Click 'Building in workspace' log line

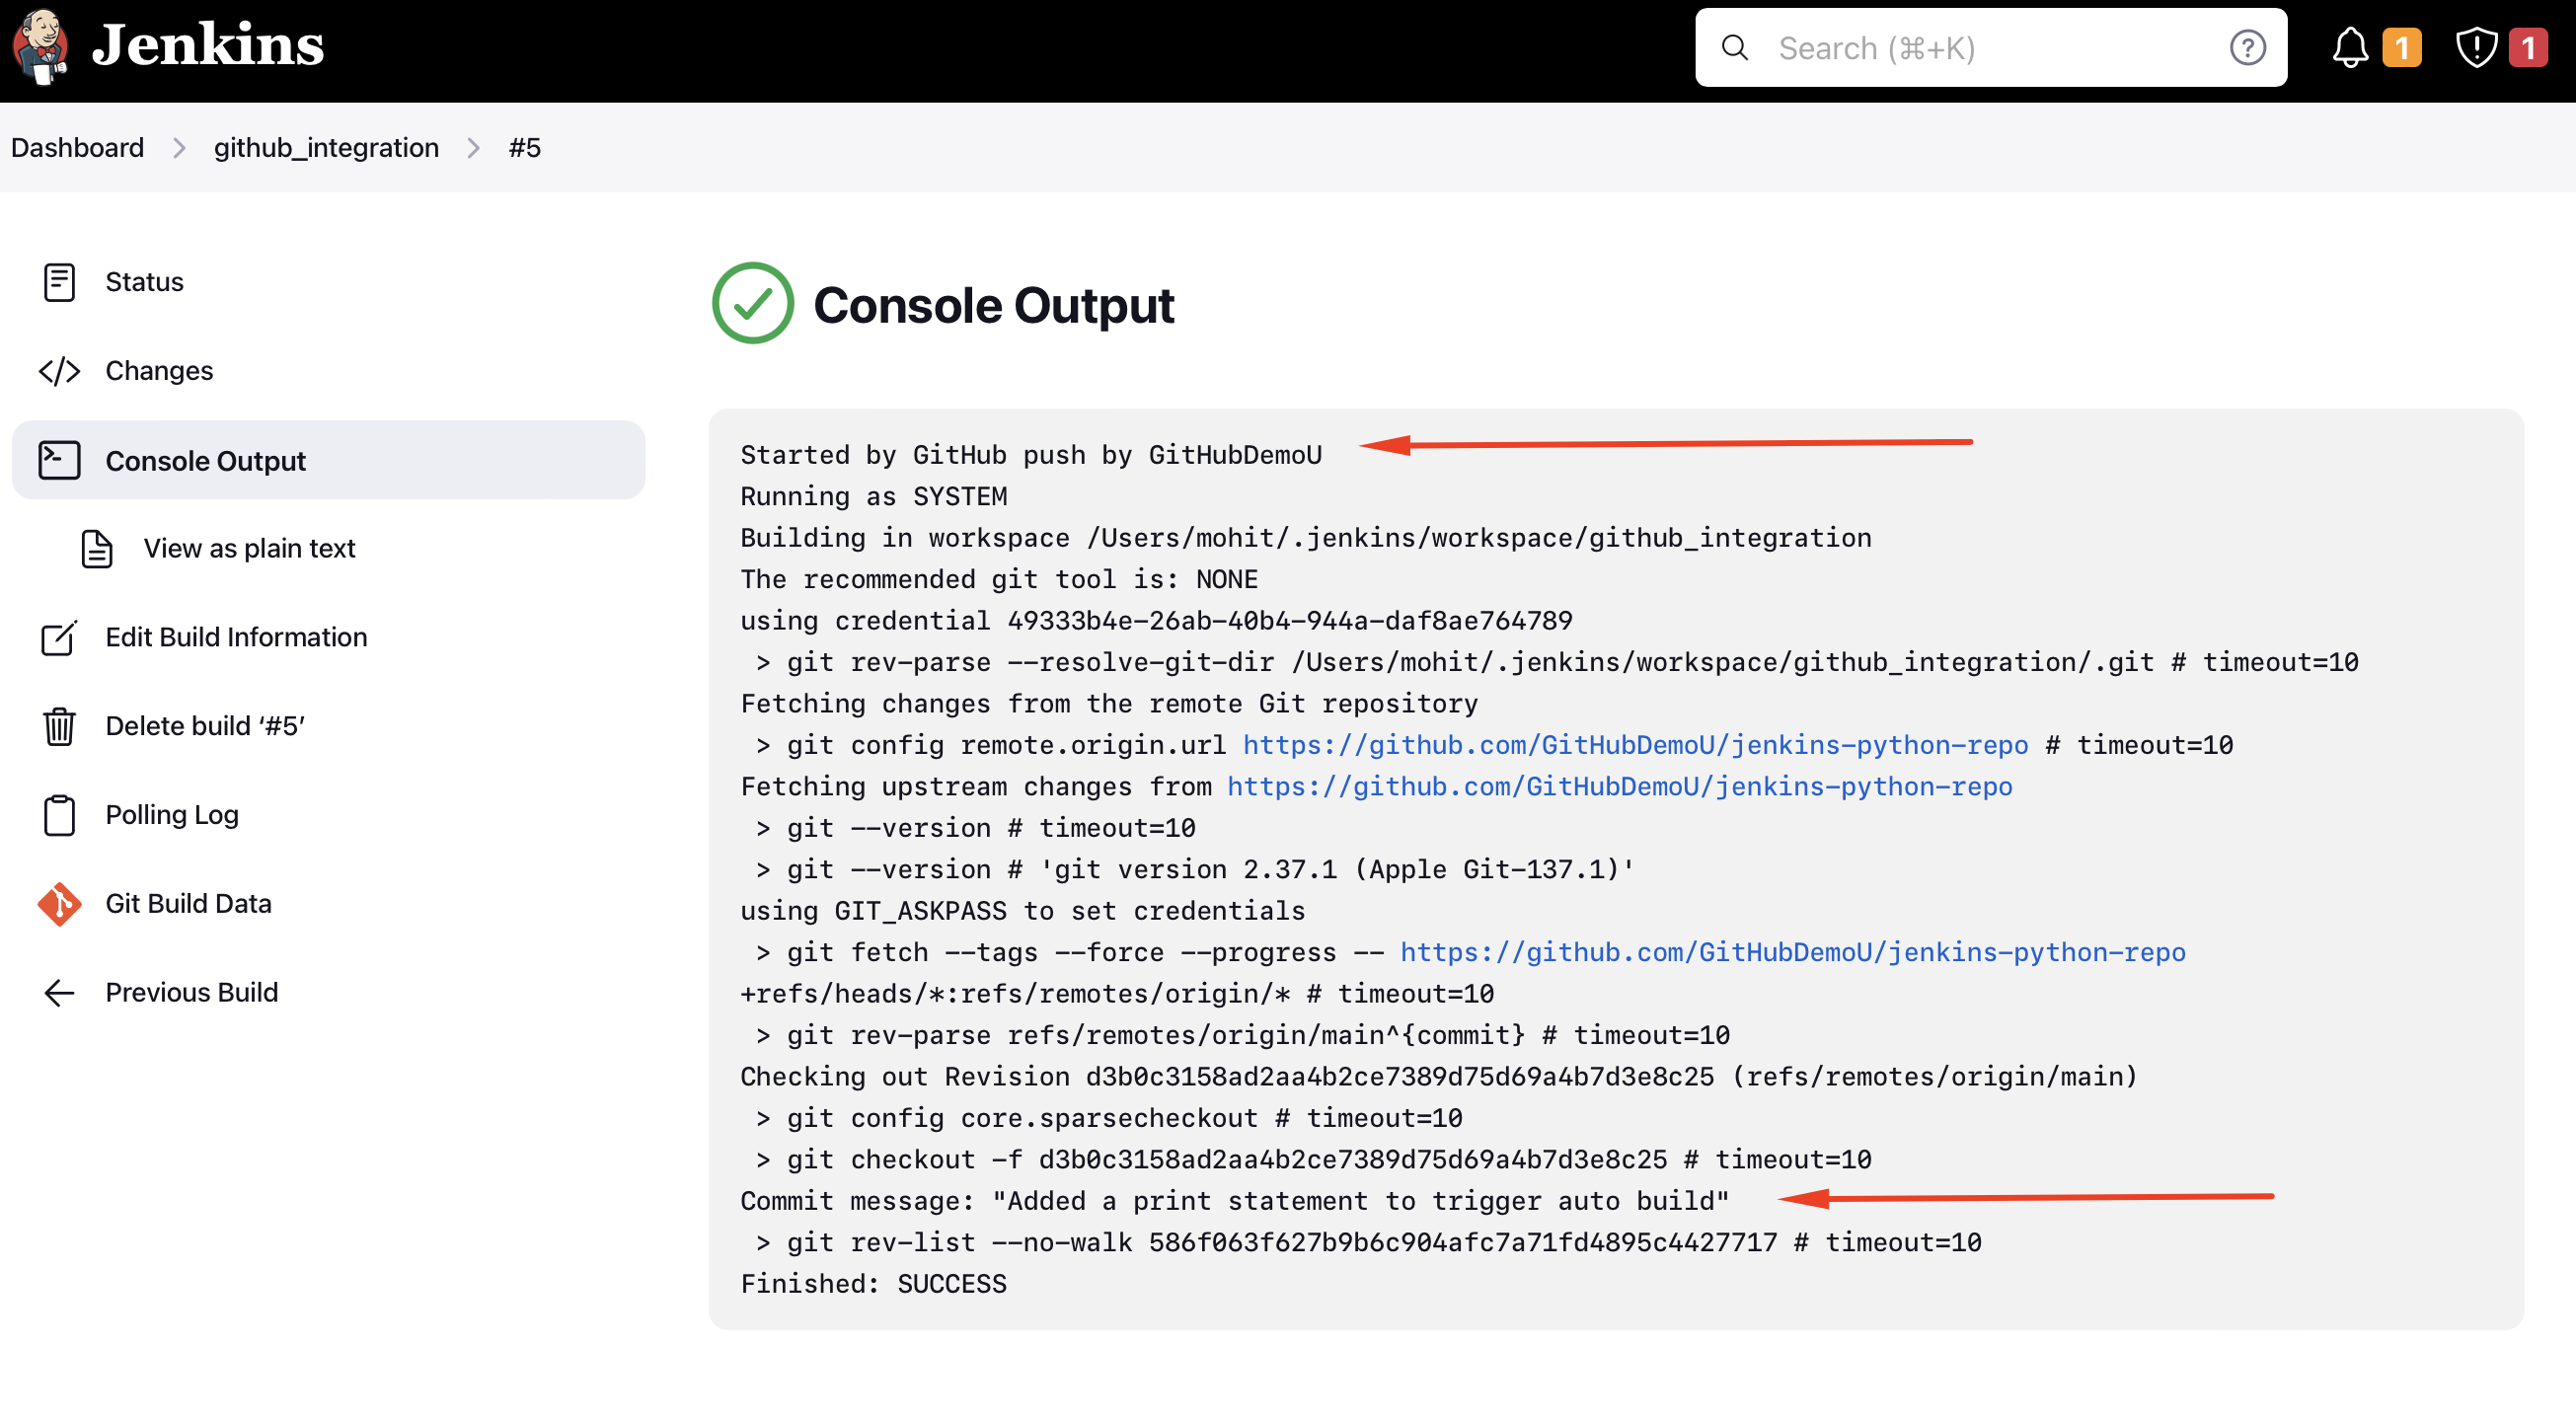1305,538
